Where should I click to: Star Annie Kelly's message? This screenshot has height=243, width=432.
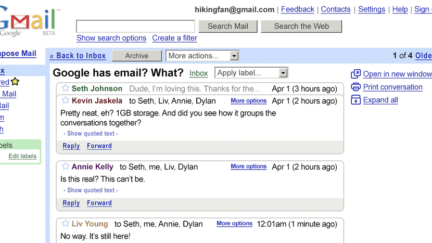click(65, 166)
